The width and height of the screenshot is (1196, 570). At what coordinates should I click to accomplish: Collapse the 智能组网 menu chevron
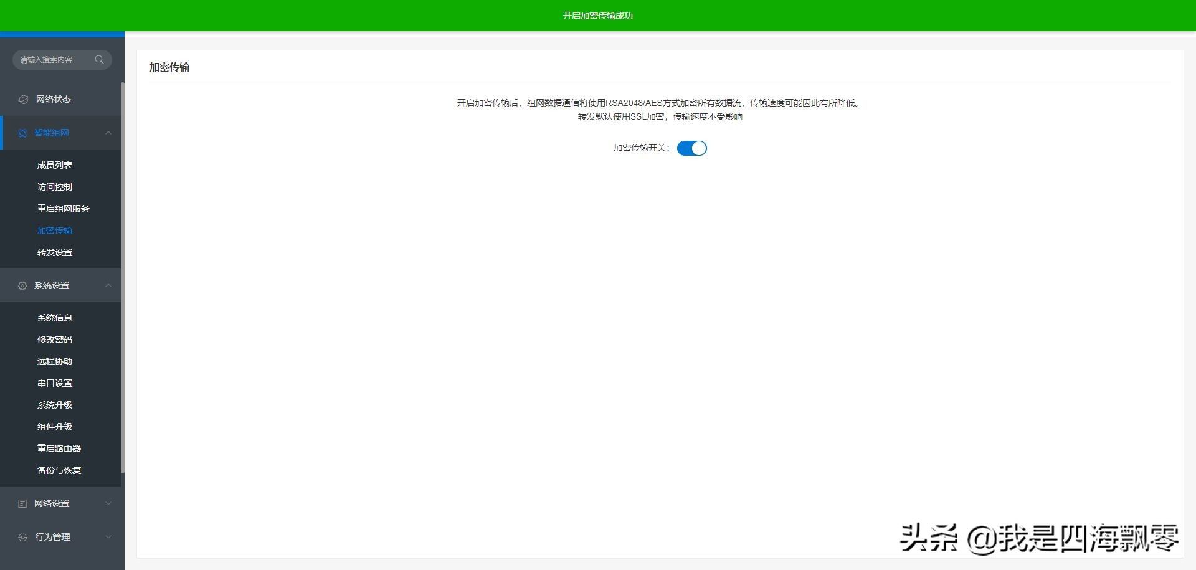tap(108, 133)
